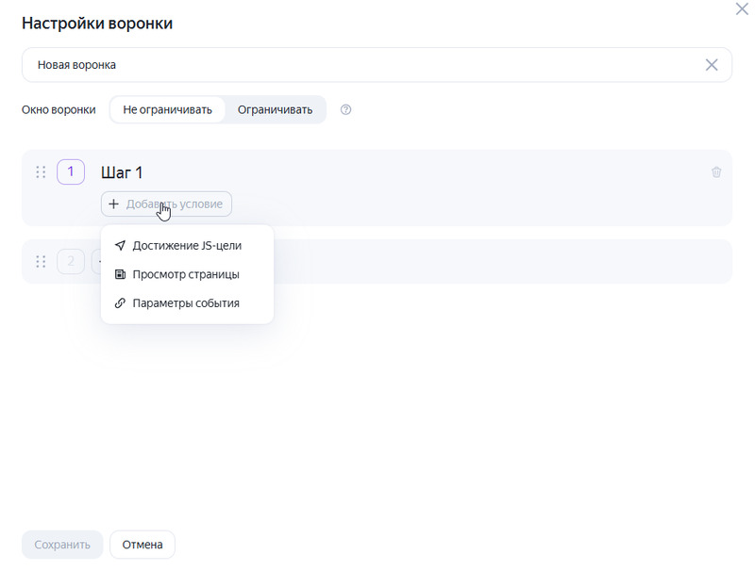Click the Step 1 number badge
The height and width of the screenshot is (571, 755).
[71, 171]
